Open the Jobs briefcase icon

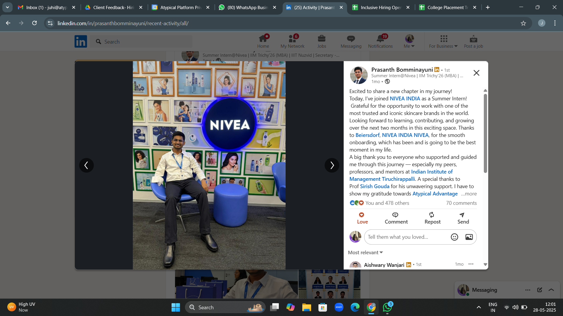(x=321, y=39)
